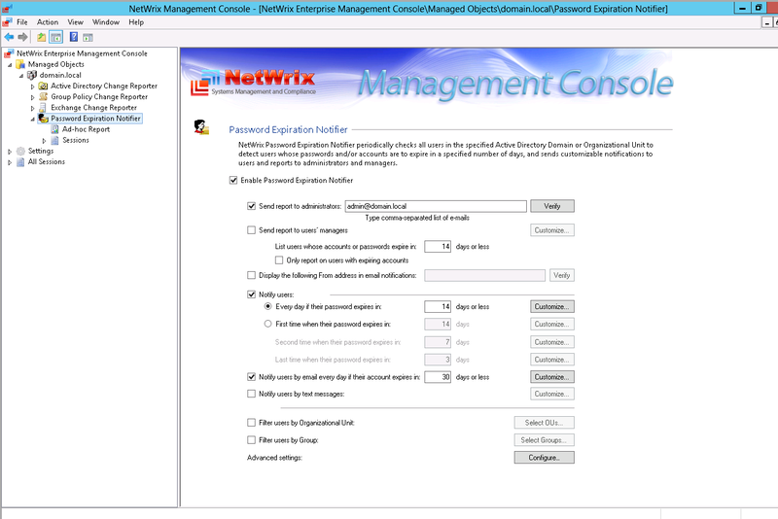The width and height of the screenshot is (778, 519).
Task: Click the Settings gear icon in tree
Action: coord(20,152)
